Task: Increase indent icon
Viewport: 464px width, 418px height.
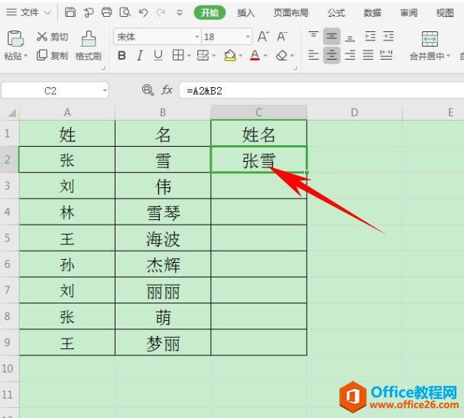Action: click(388, 37)
